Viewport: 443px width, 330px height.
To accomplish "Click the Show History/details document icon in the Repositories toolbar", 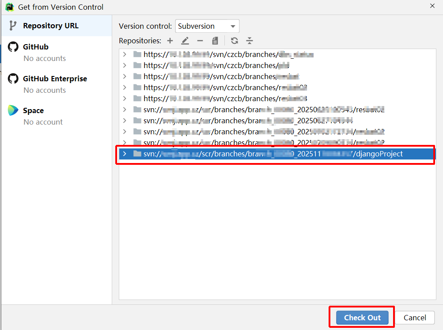I will (215, 41).
